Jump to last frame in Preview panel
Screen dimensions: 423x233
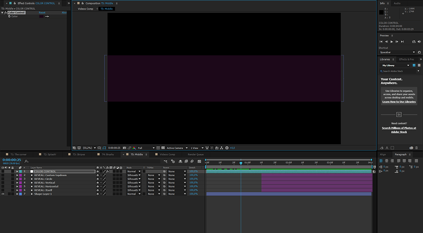tap(402, 42)
